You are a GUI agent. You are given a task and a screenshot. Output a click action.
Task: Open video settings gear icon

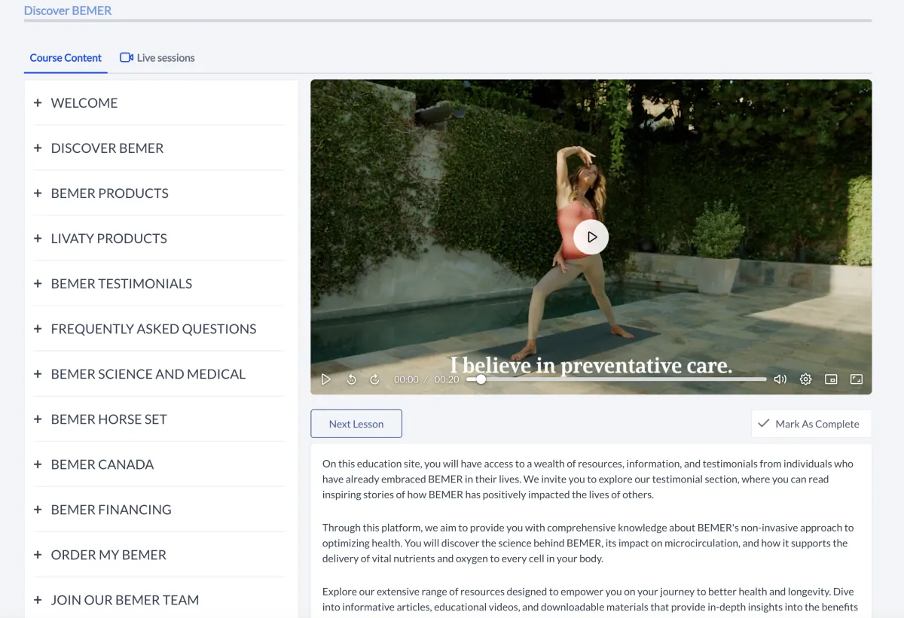pyautogui.click(x=805, y=379)
